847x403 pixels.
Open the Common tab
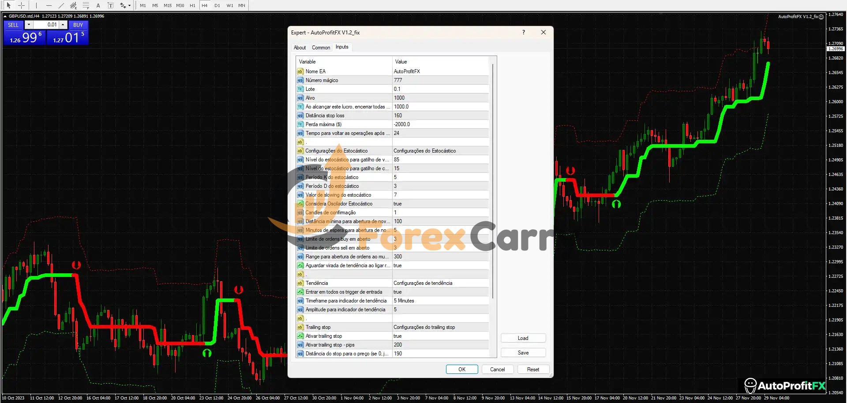click(321, 48)
